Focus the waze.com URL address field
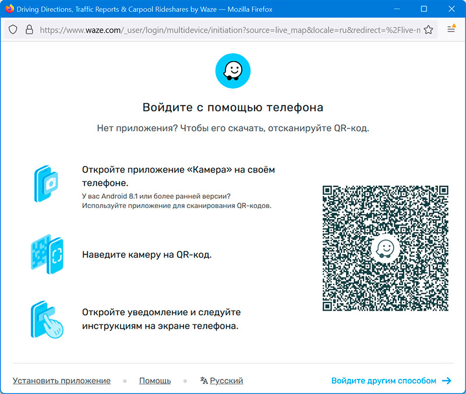 227,29
